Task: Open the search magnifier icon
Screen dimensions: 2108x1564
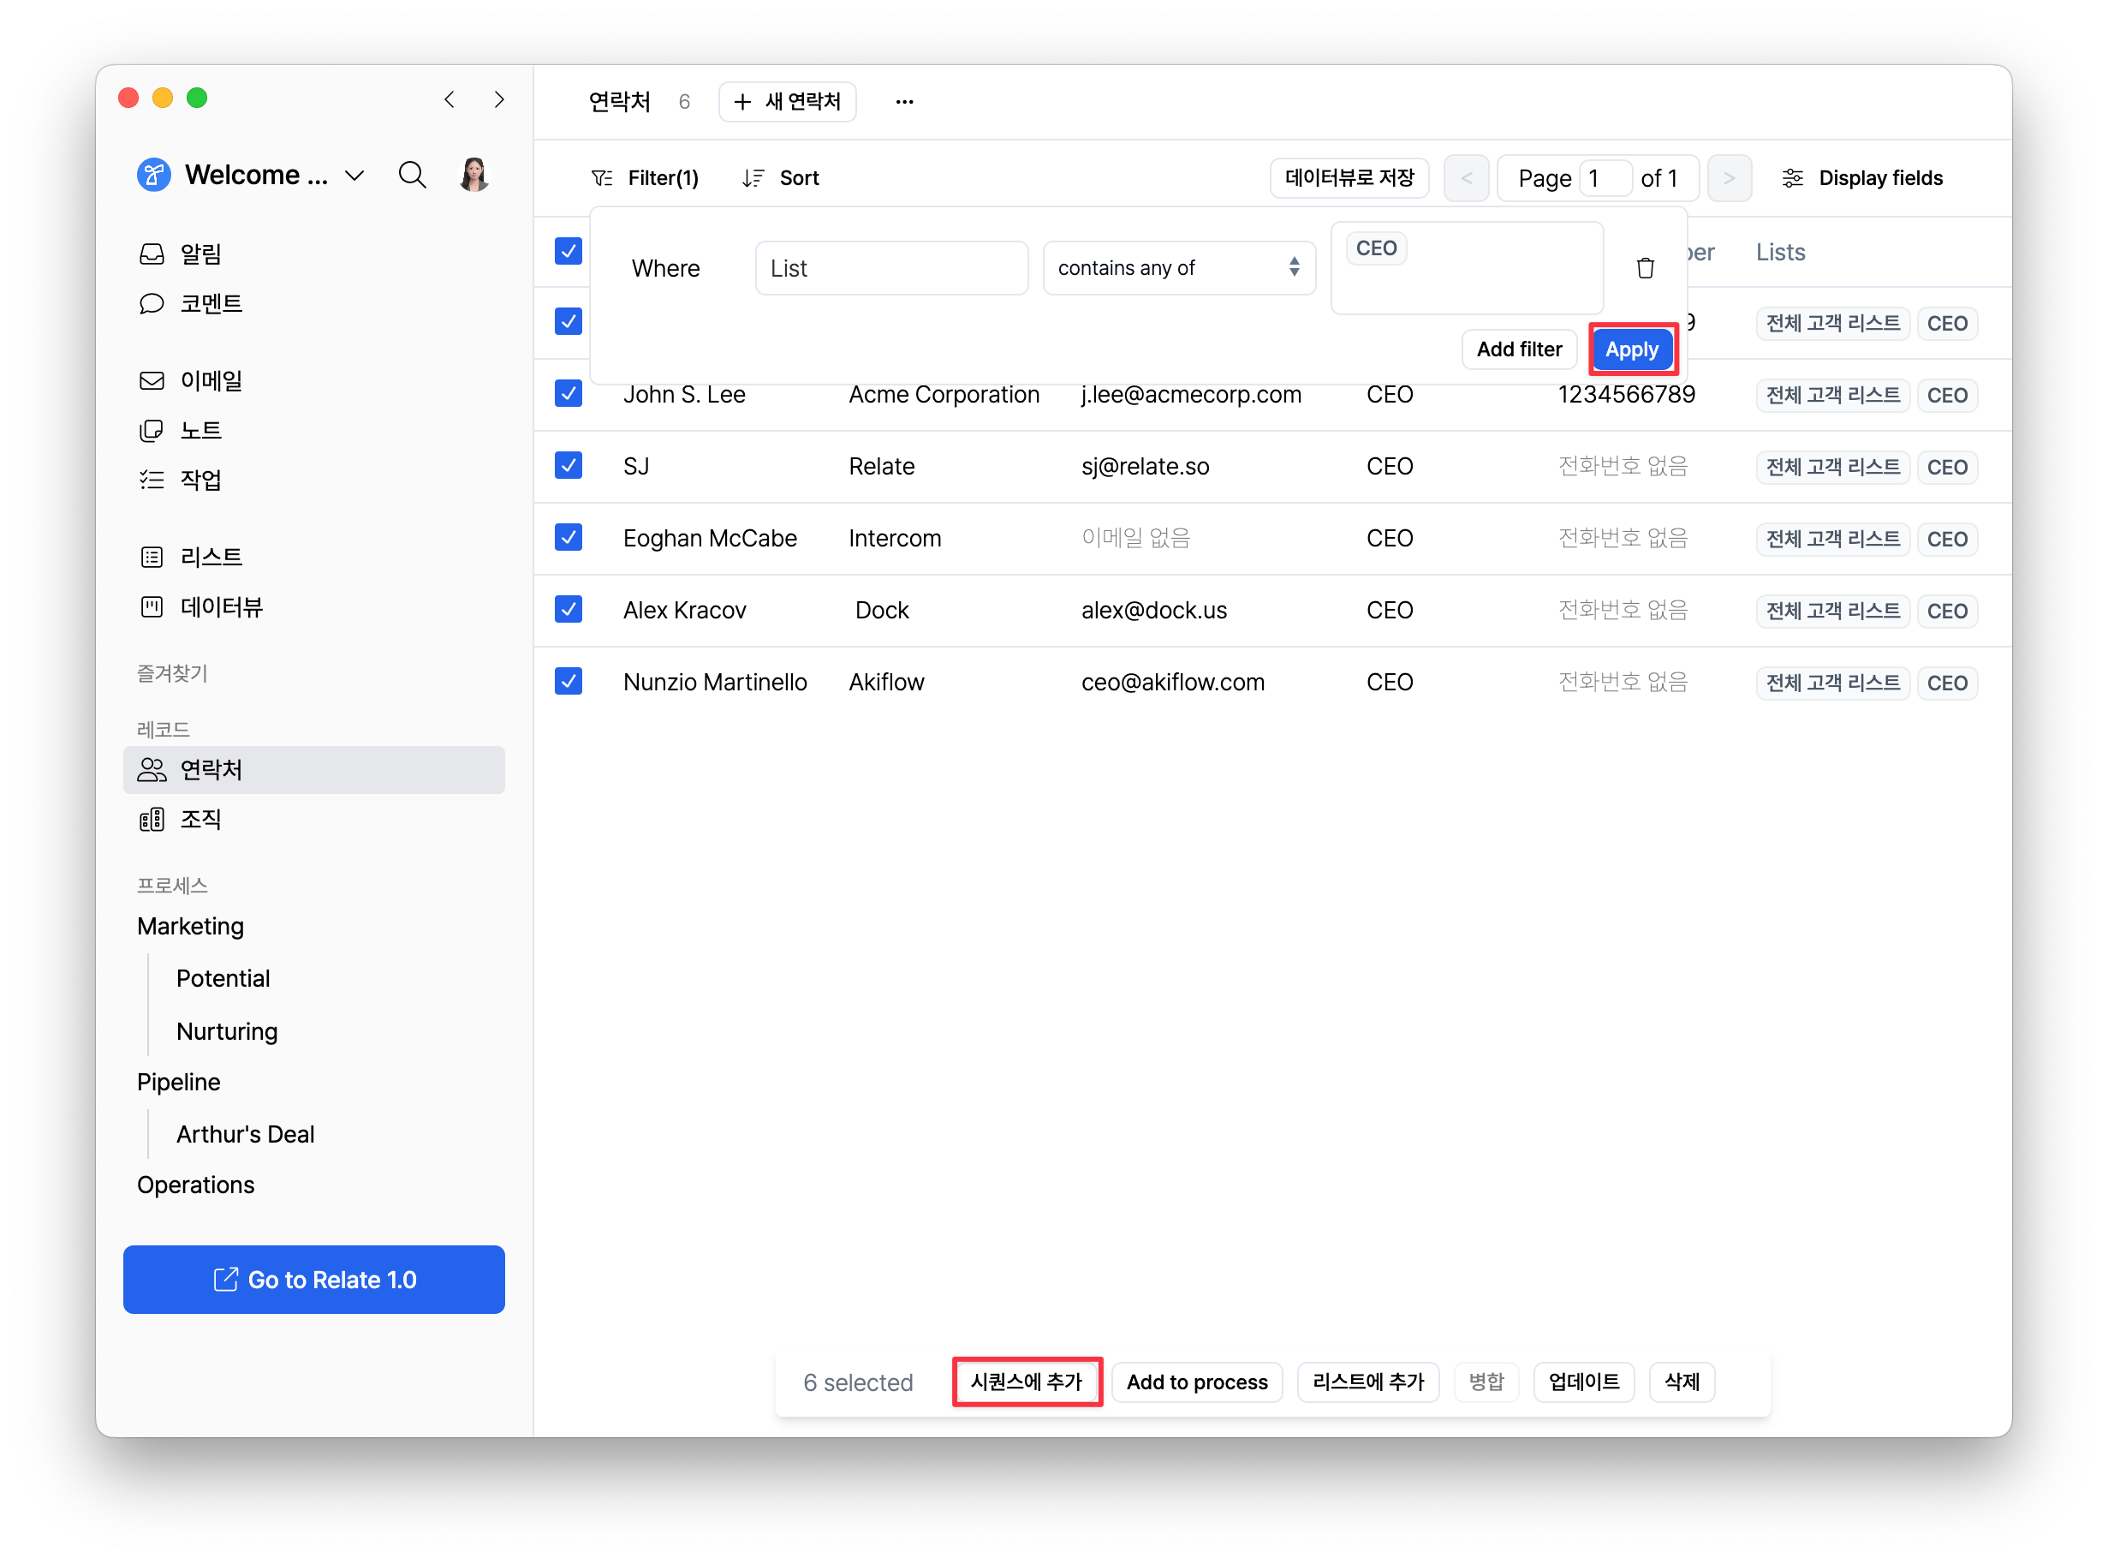Action: tap(412, 175)
